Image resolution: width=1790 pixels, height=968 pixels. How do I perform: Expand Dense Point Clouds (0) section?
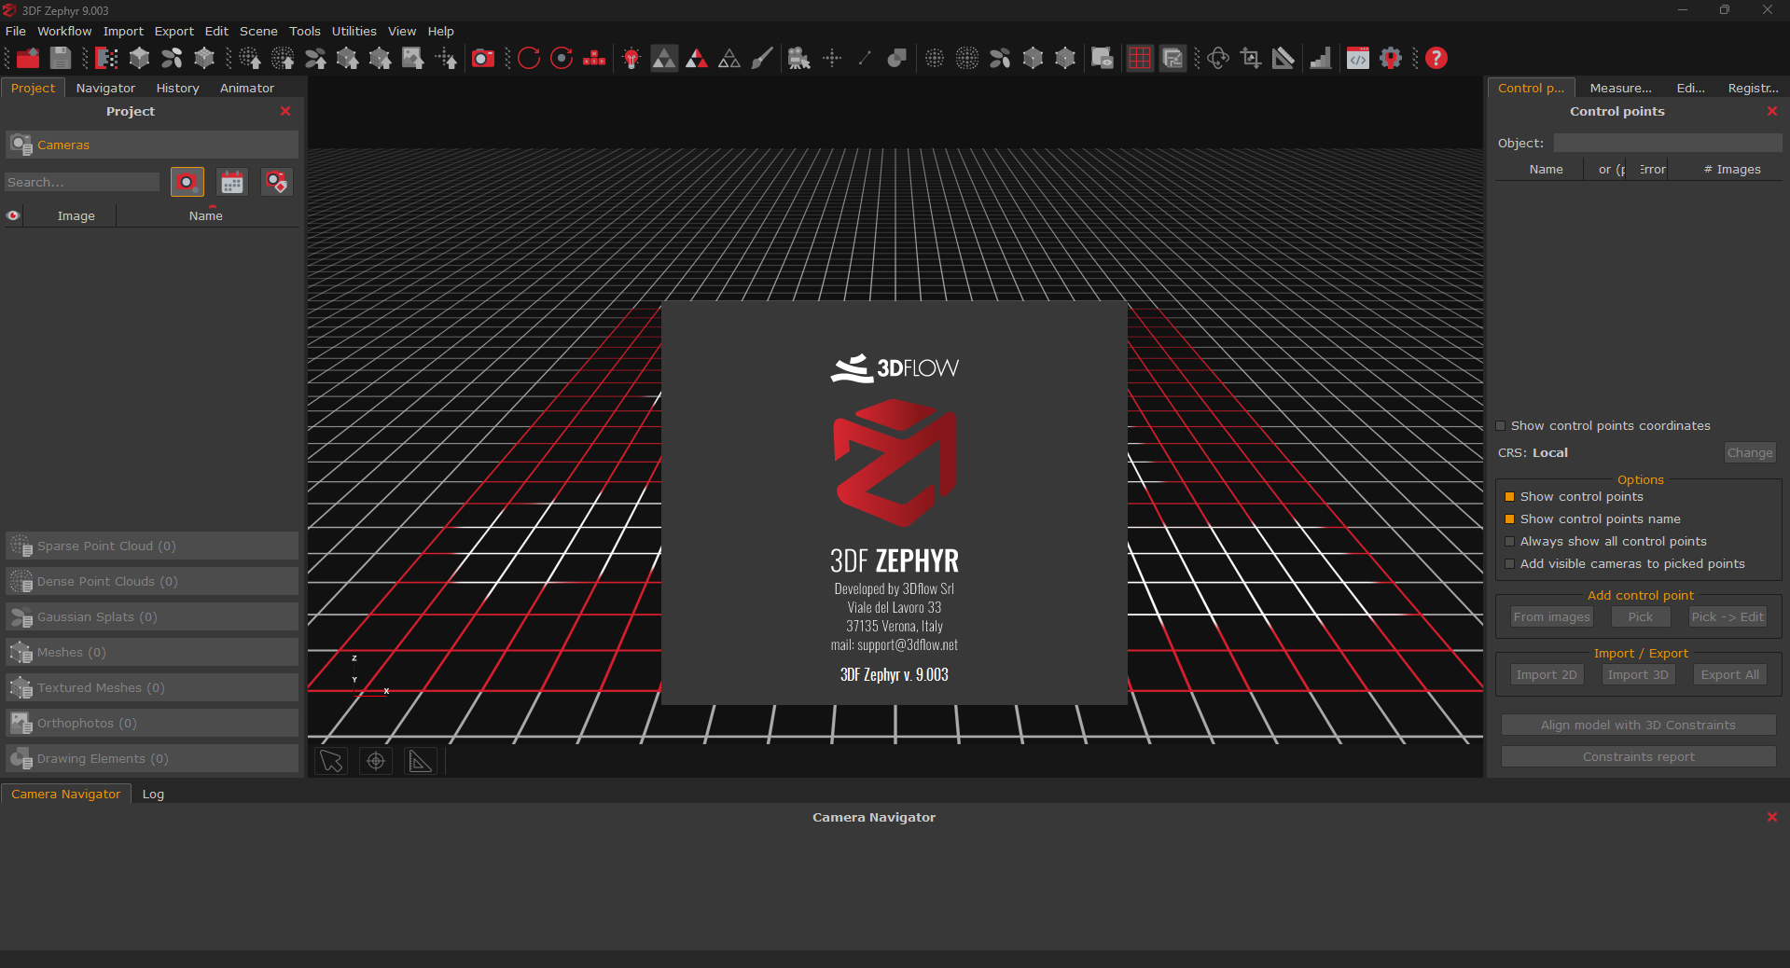(x=152, y=581)
